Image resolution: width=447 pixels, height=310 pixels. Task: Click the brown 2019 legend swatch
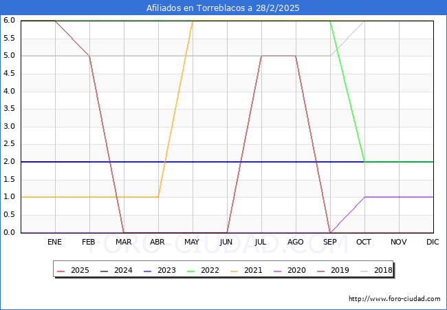point(321,271)
